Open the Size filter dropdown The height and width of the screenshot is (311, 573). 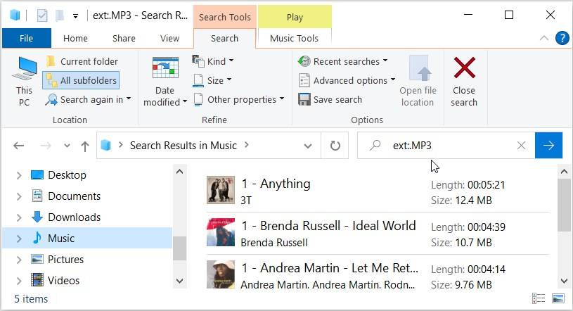point(212,80)
